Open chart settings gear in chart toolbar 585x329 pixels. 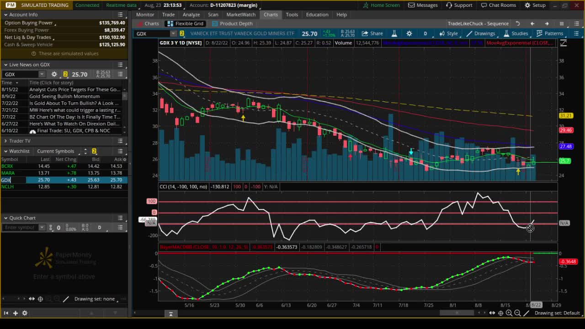[409, 33]
